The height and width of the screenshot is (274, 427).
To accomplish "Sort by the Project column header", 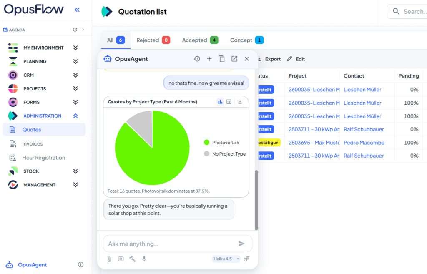I will [298, 76].
